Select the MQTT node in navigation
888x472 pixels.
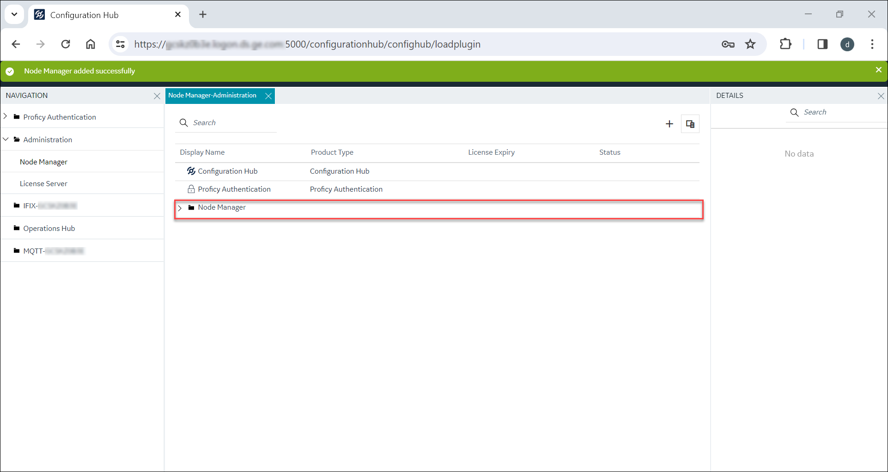(54, 251)
